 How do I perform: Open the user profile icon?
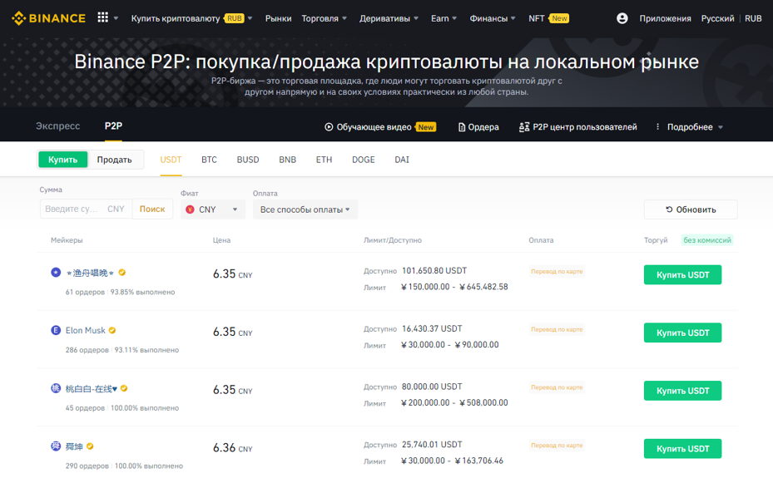(622, 18)
